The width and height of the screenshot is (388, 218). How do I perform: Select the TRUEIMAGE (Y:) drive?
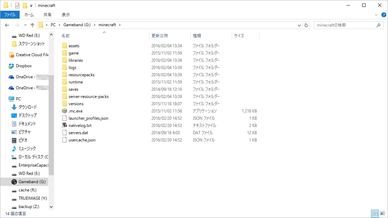coord(29,198)
